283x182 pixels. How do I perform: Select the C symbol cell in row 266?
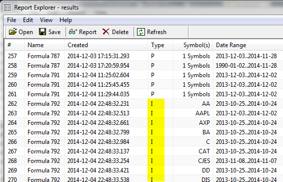point(208,142)
